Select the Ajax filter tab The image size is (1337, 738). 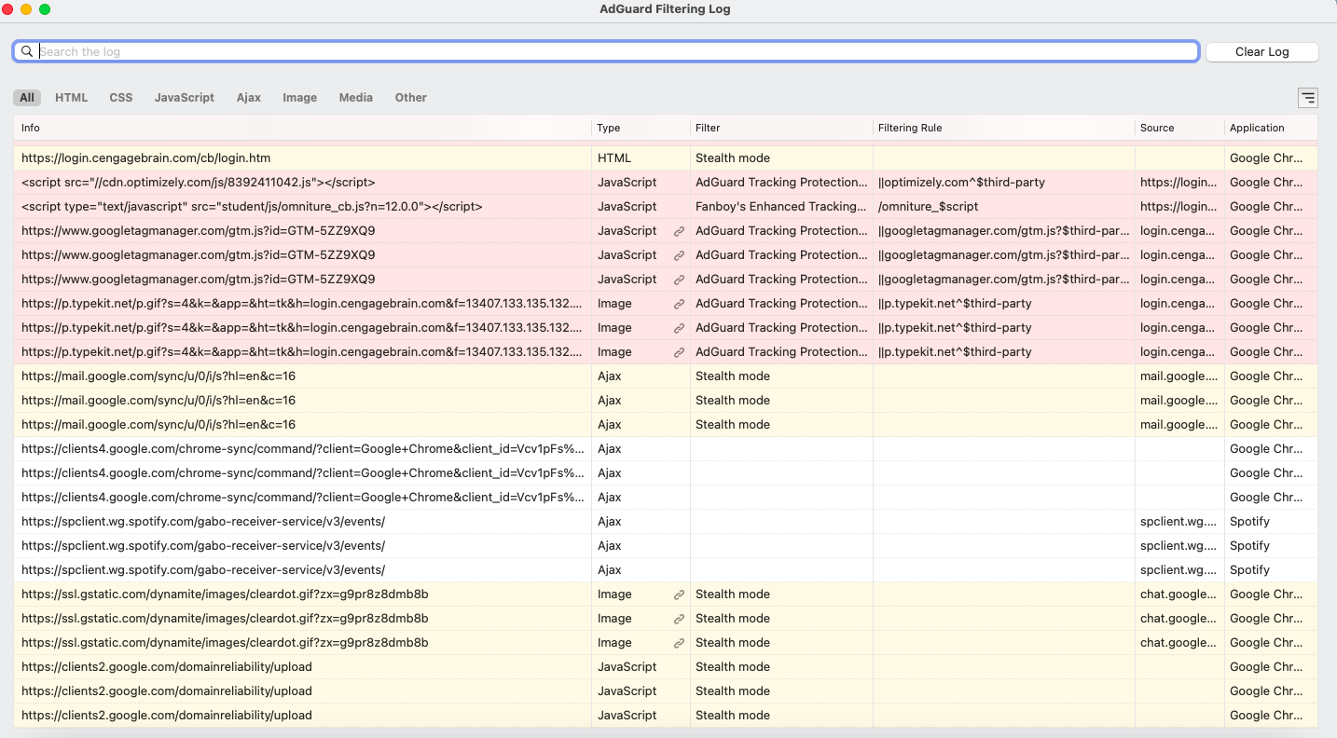(x=248, y=97)
